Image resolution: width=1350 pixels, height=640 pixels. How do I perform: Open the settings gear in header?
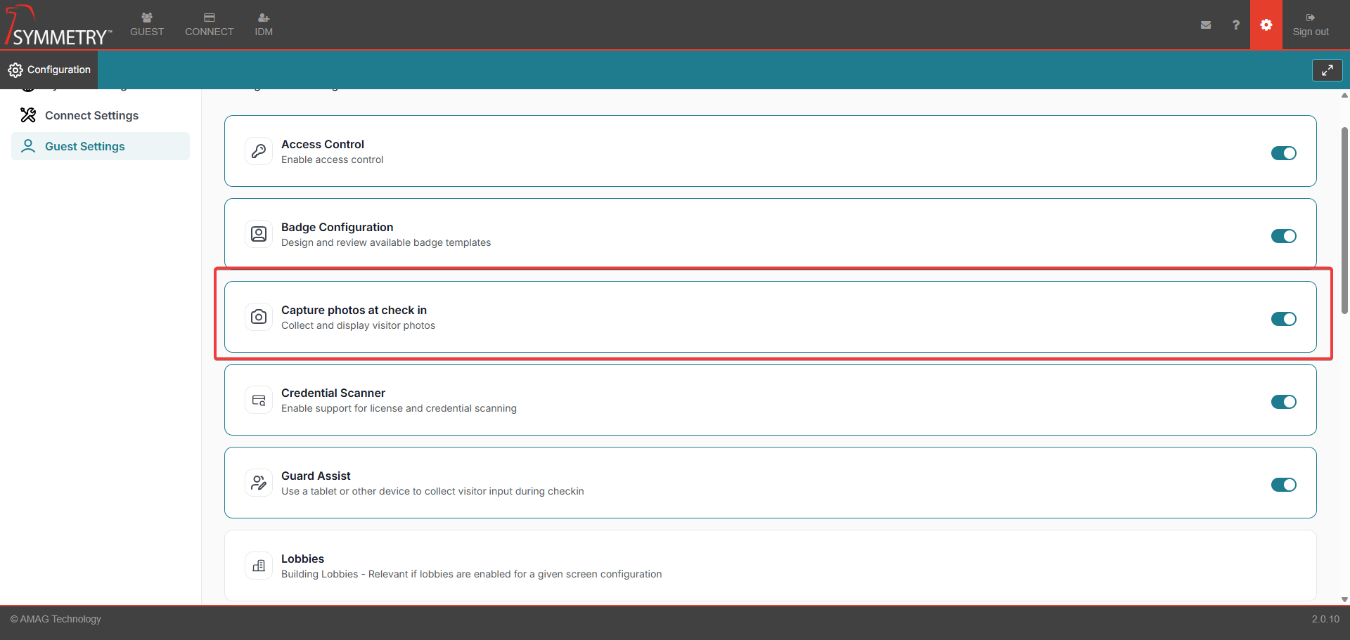point(1266,25)
